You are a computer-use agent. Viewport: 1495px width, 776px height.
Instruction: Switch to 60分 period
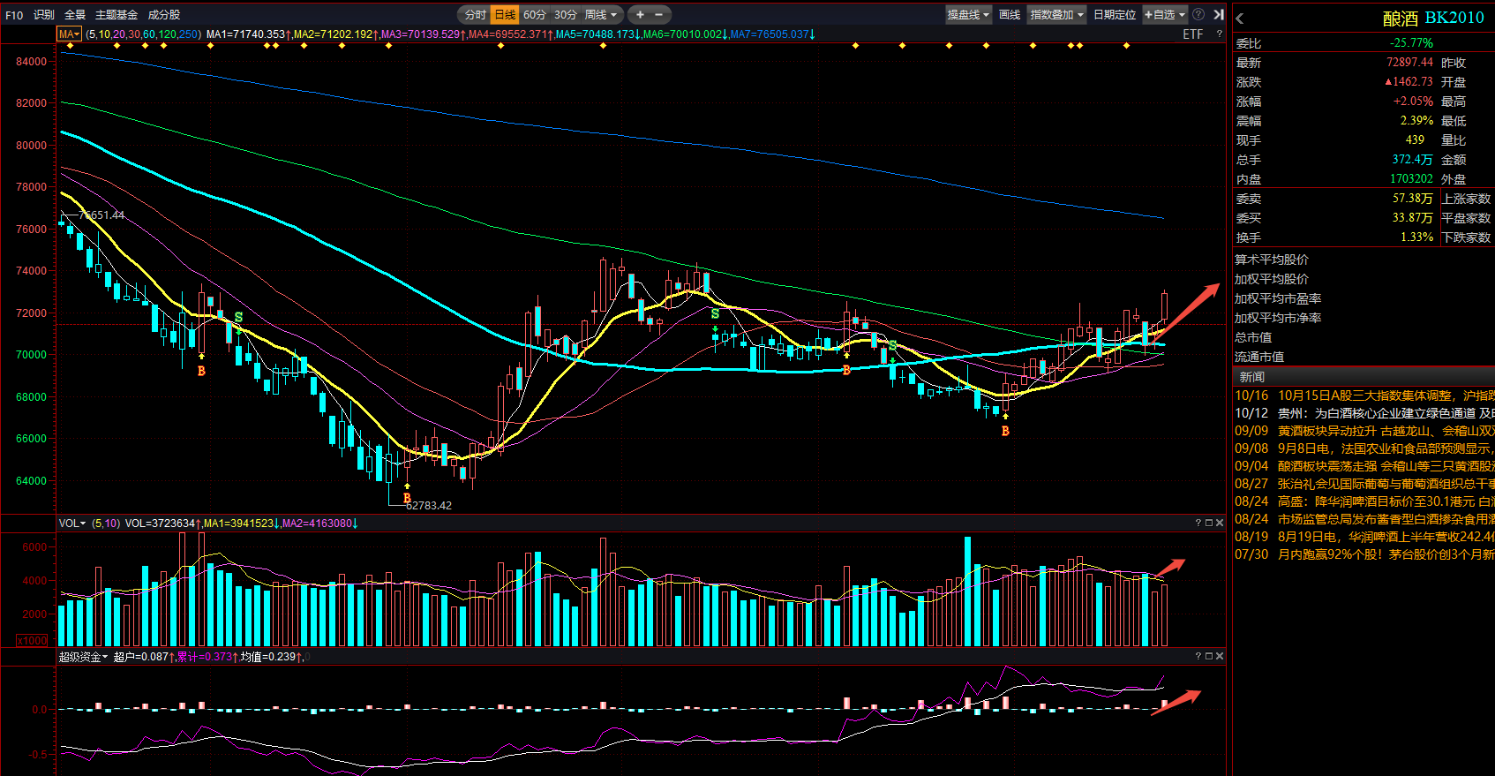tap(535, 15)
